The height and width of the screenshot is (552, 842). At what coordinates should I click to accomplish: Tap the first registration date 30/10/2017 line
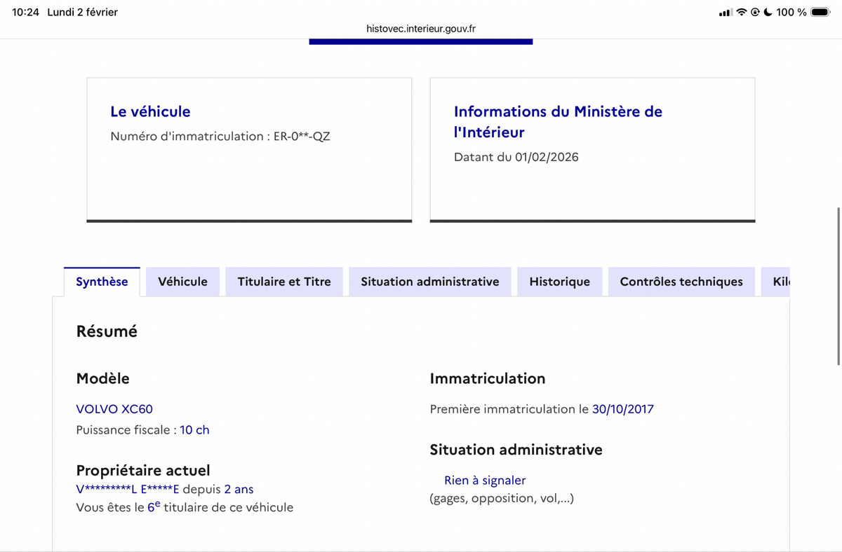coord(542,409)
